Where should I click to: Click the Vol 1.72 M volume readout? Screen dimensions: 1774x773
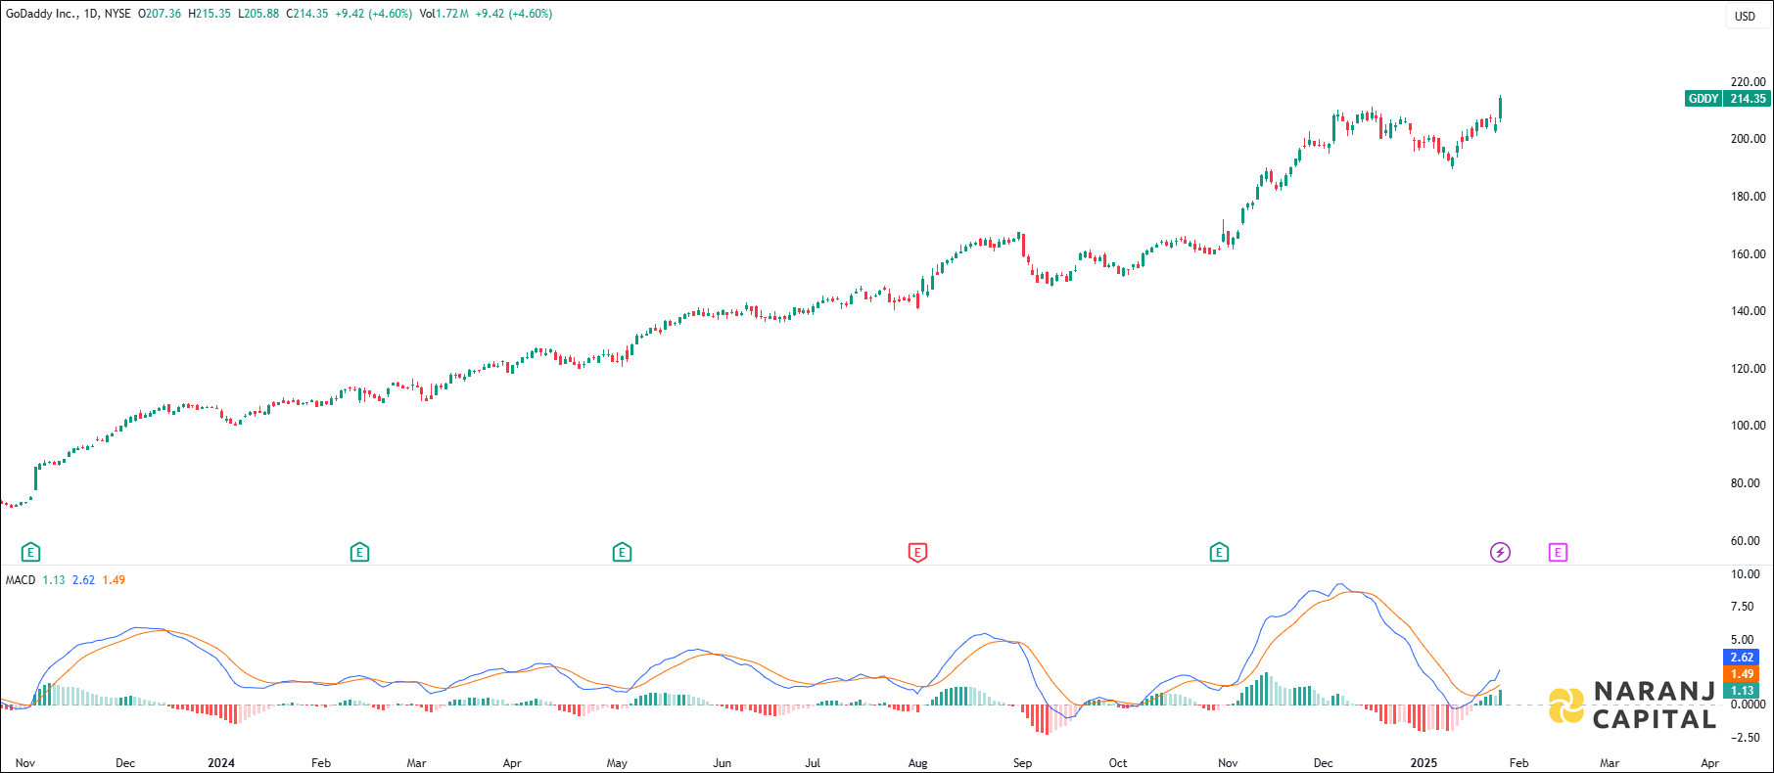pos(443,14)
